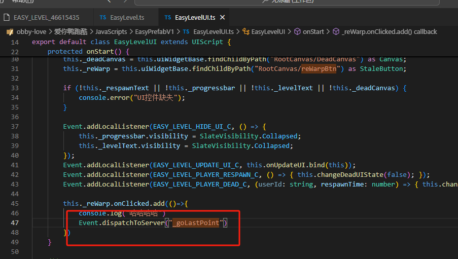Viewport: 458px width, 259px height.
Task: Click line number 31 in gutter
Action: [x=15, y=69]
